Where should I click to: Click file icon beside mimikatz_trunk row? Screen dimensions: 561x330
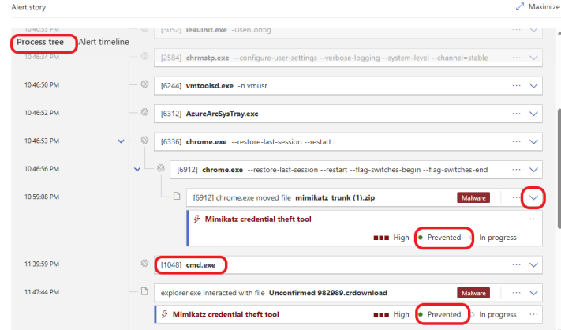point(177,196)
